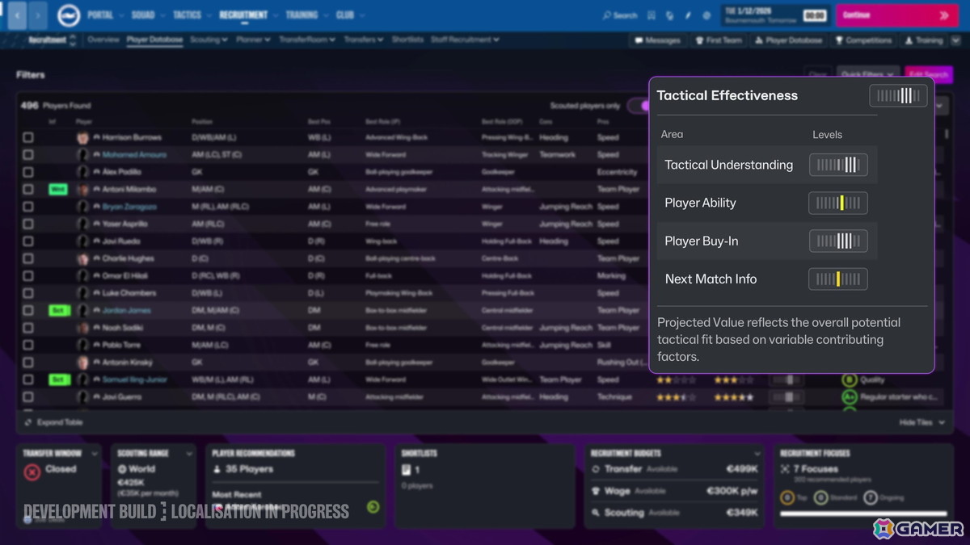
Task: Click the Player Buy-In level bar
Action: click(x=838, y=241)
